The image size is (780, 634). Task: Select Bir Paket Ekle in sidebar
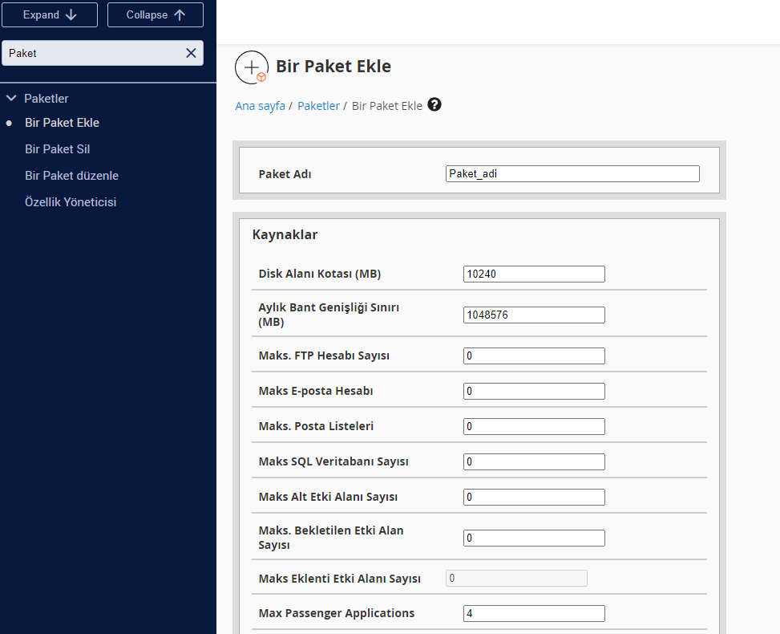(62, 123)
